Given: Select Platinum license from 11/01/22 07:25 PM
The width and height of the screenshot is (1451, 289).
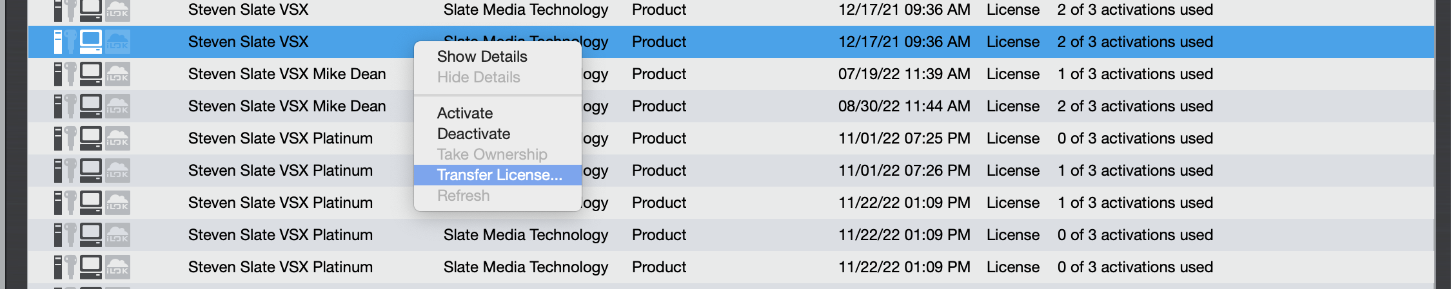Looking at the screenshot, I should coord(731,138).
